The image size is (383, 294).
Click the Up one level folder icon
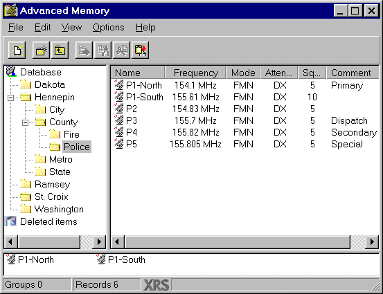click(60, 50)
